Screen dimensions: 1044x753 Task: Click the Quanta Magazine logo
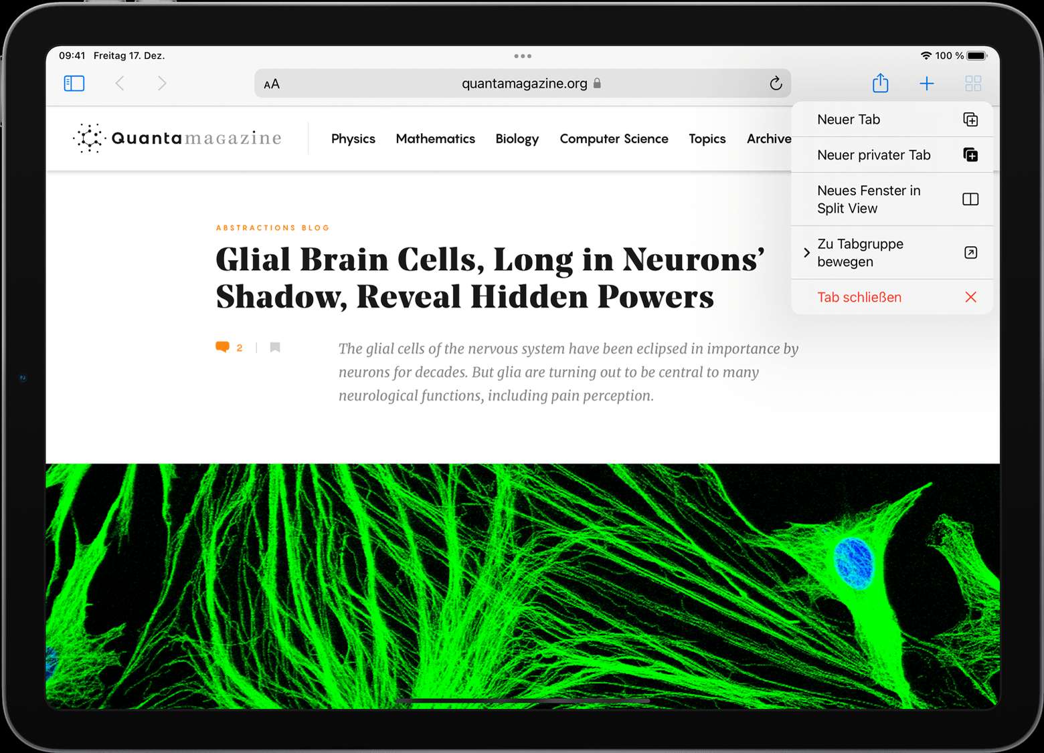pyautogui.click(x=177, y=138)
